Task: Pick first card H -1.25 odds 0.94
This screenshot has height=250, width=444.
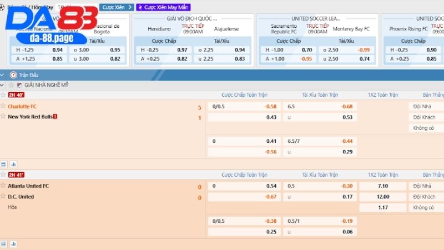Action: pyautogui.click(x=39, y=50)
